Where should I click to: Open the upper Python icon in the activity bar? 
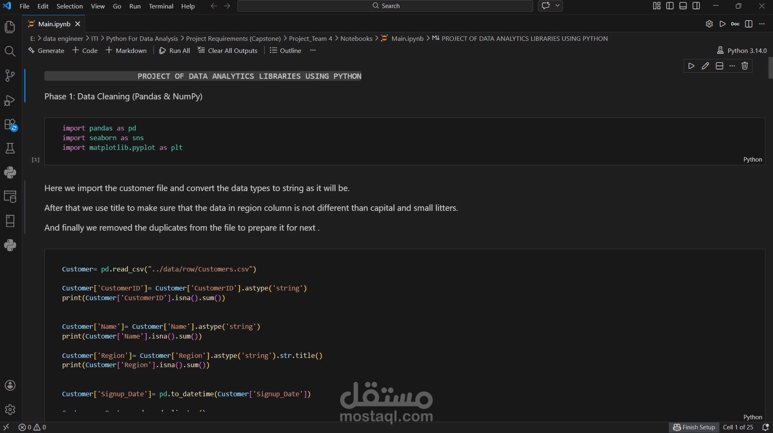pyautogui.click(x=10, y=172)
